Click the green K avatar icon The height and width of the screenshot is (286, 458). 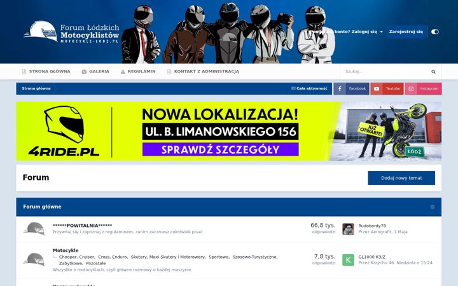coord(348,260)
